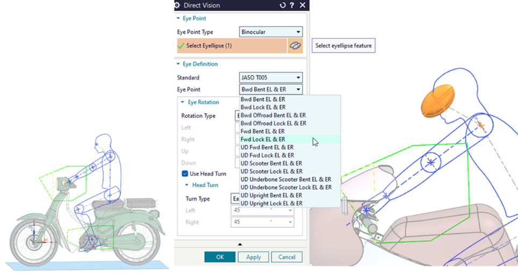The width and height of the screenshot is (518, 278).
Task: Choose Fwd Lock EL & ER option
Action: [x=263, y=139]
